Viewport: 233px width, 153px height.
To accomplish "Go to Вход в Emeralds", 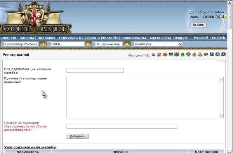I will click(x=103, y=38).
